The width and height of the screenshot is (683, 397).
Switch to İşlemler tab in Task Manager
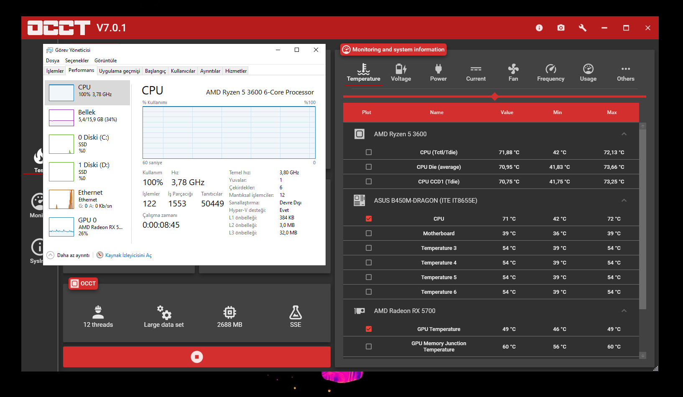[55, 71]
